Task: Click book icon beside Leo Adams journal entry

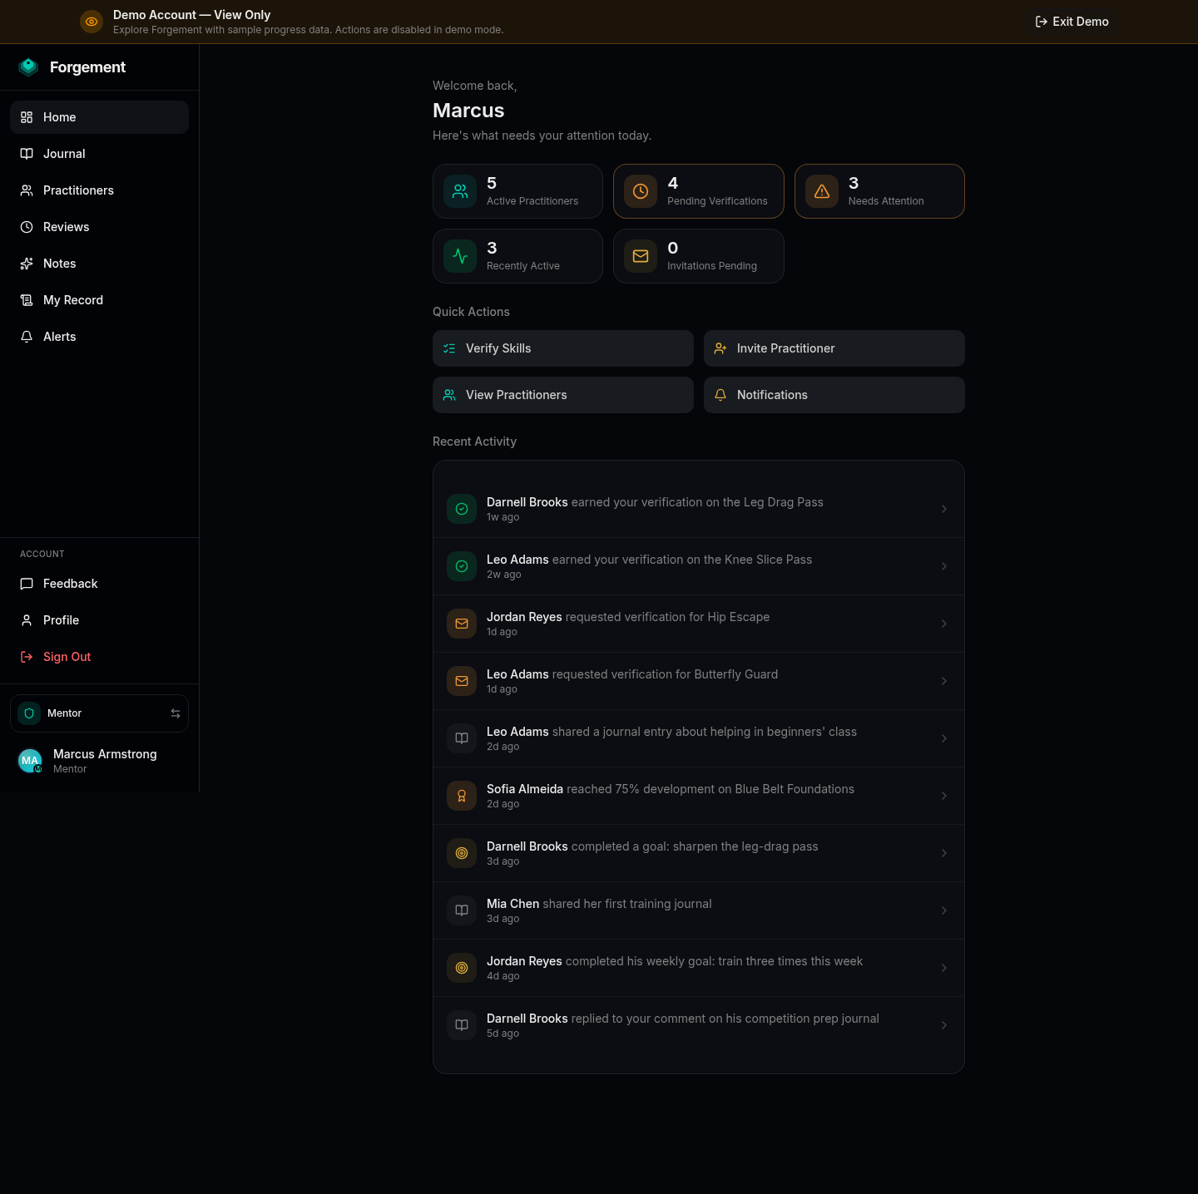Action: (462, 738)
